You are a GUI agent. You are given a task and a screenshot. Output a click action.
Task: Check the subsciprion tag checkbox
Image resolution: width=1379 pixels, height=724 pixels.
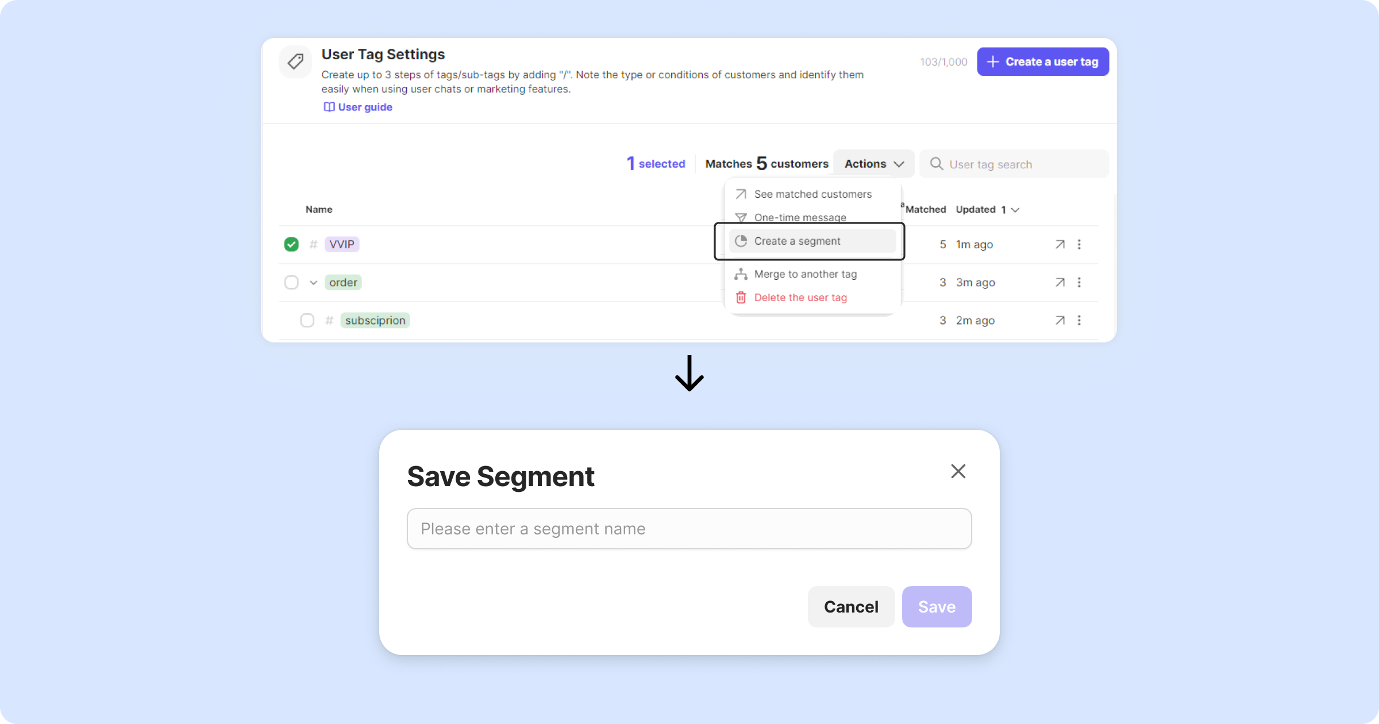pos(307,321)
